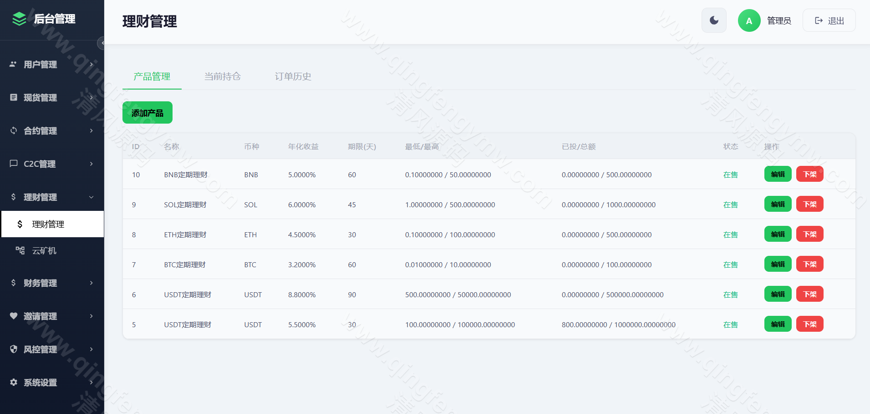
Task: Toggle dark mode moon icon
Action: (714, 20)
